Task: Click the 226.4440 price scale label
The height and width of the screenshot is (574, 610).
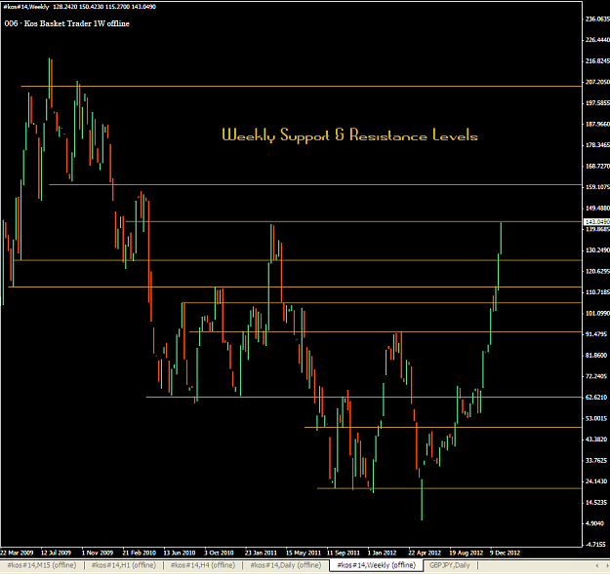Action: [597, 40]
